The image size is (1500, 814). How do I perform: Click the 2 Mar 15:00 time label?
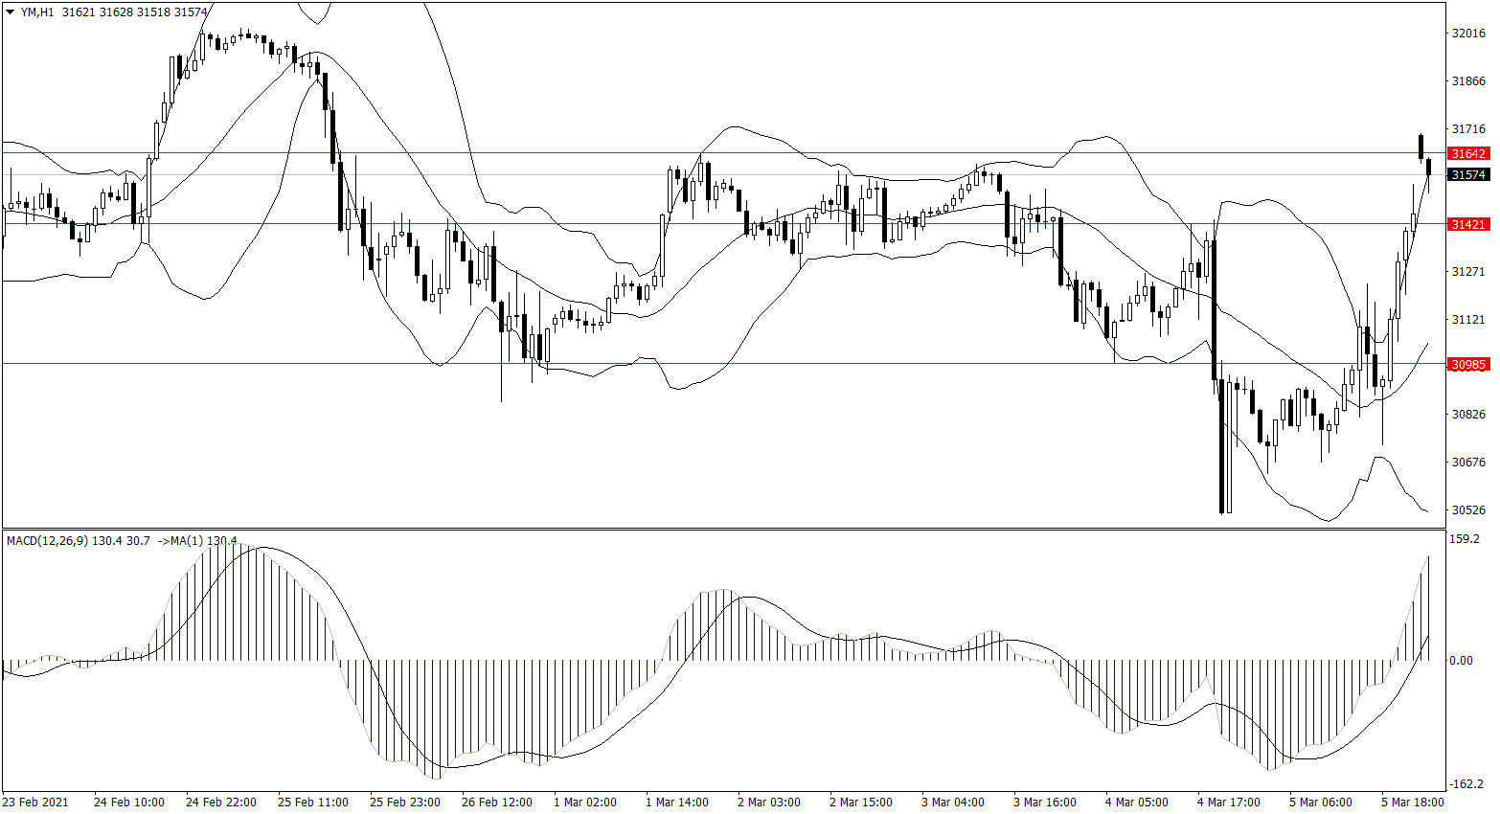click(860, 802)
